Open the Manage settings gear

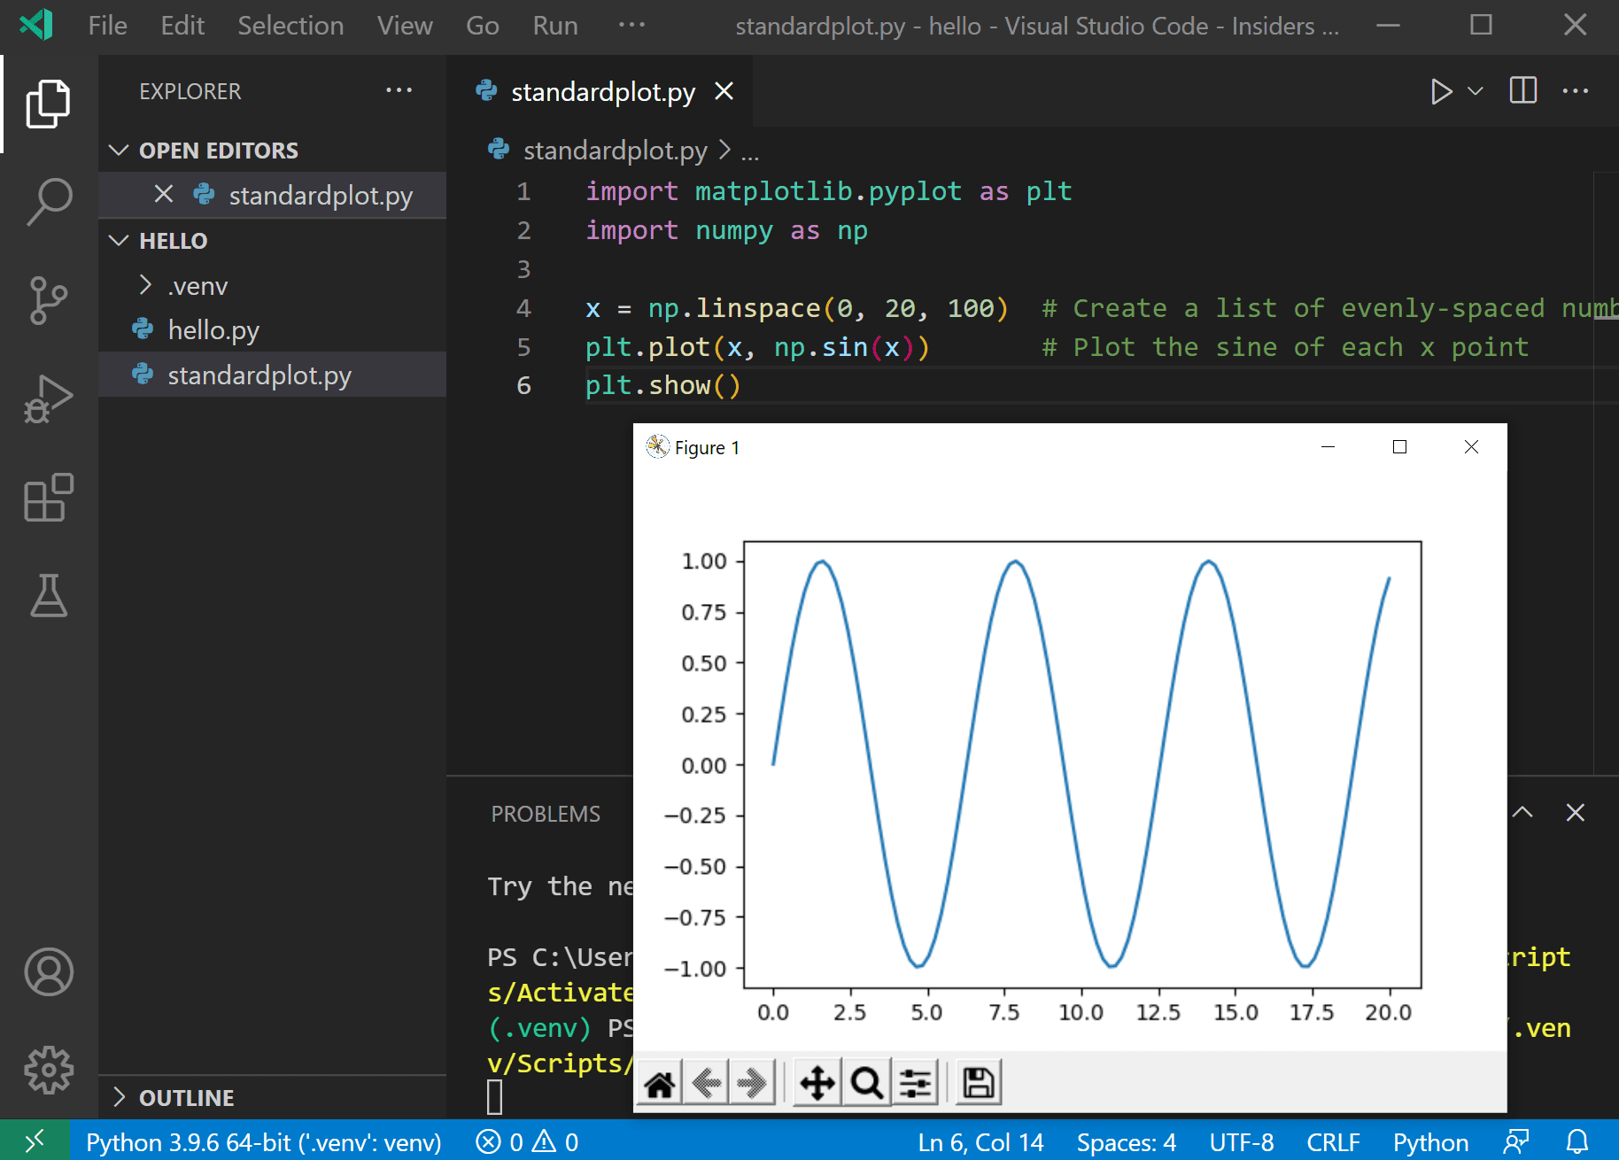pyautogui.click(x=49, y=1069)
